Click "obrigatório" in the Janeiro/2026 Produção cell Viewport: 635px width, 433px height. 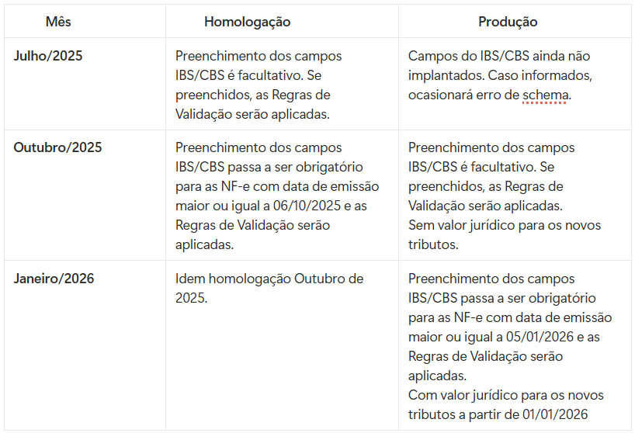(x=561, y=298)
